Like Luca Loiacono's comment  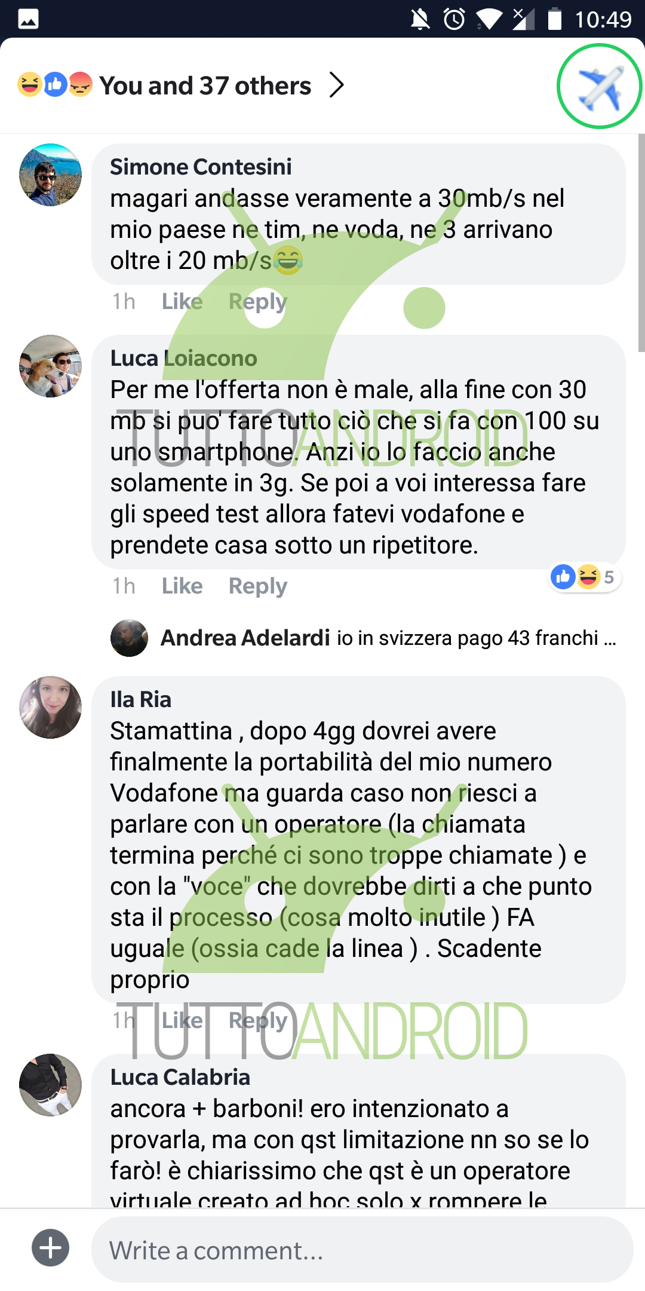[182, 586]
